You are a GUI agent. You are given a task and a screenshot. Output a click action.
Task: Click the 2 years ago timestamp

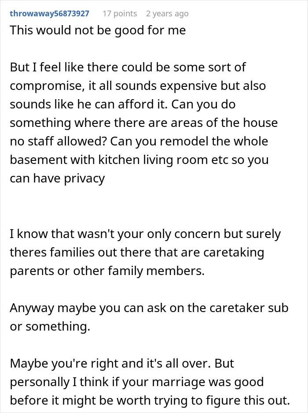[x=167, y=14]
